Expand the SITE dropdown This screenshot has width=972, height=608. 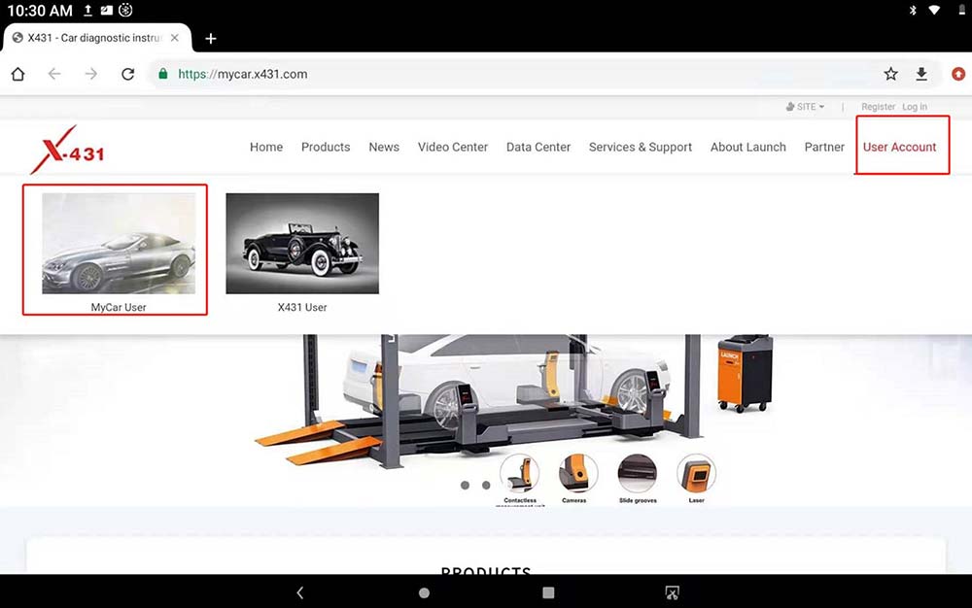click(805, 107)
